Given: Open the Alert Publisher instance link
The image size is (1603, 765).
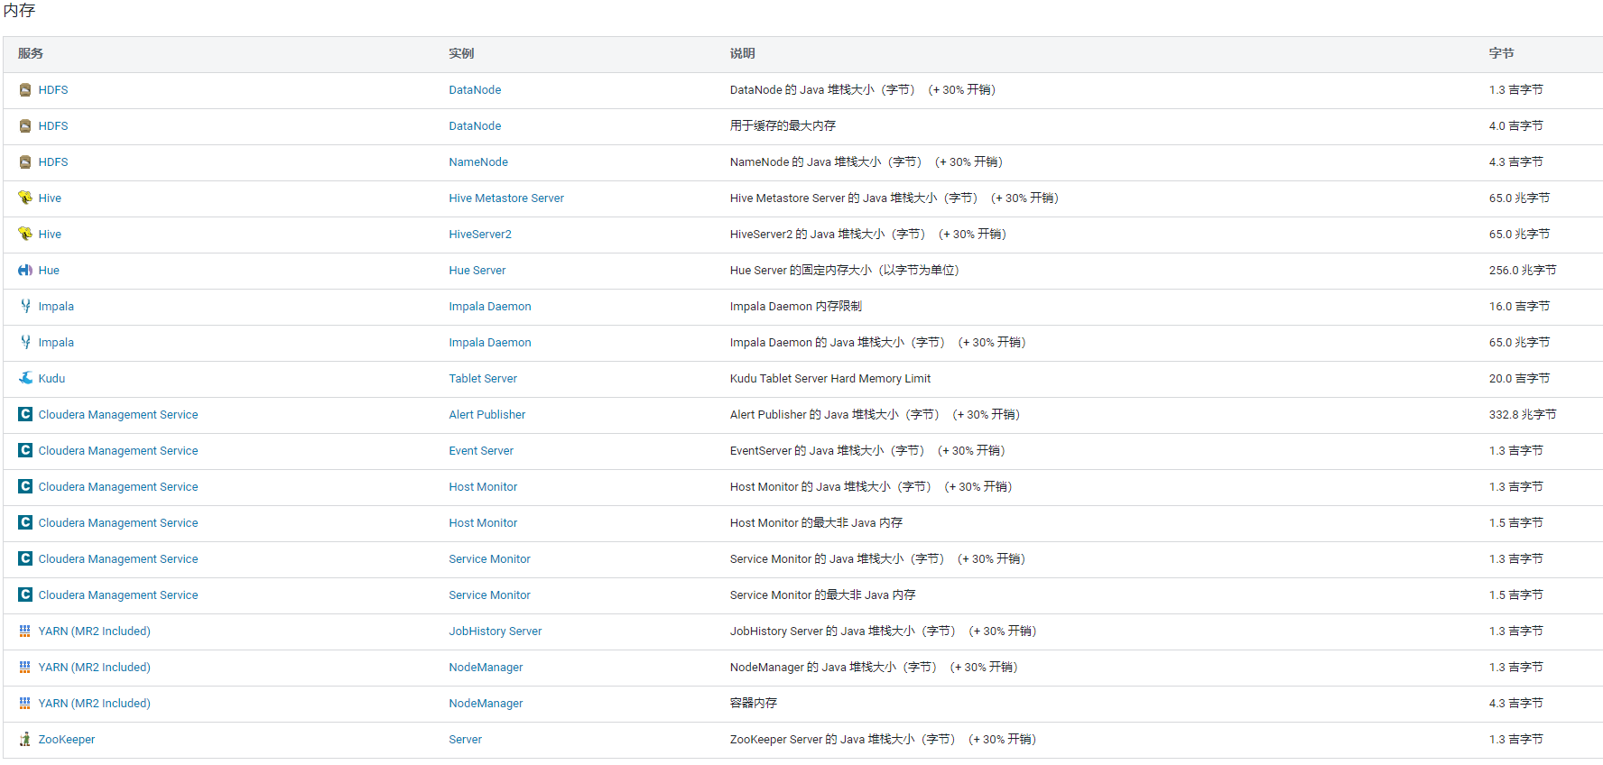Looking at the screenshot, I should pyautogui.click(x=487, y=415).
